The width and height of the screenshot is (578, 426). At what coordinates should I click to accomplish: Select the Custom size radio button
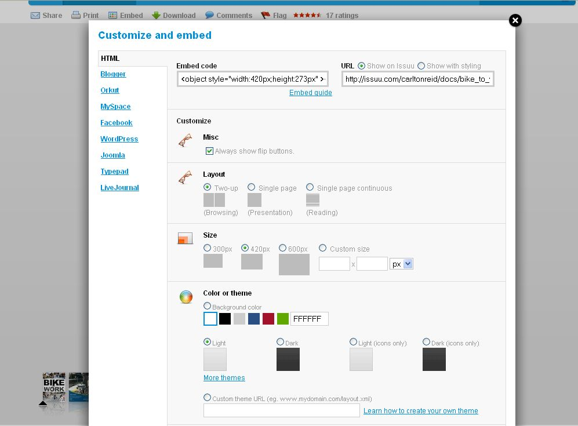click(x=322, y=248)
